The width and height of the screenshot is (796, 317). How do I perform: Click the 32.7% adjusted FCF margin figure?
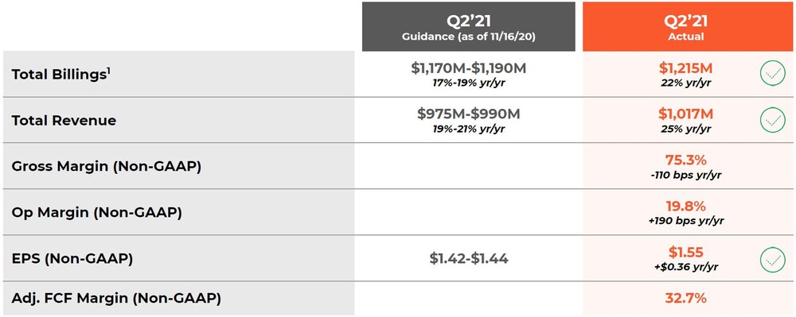point(685,298)
